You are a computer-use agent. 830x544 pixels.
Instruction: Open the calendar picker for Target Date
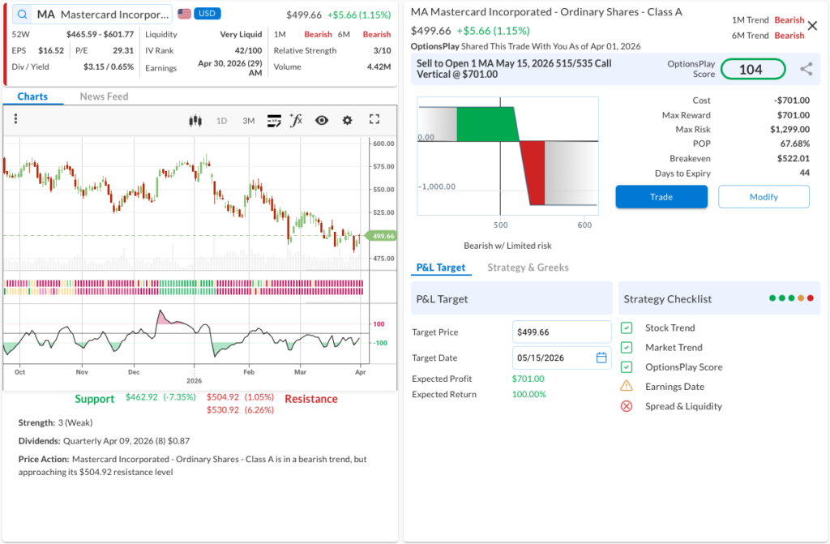click(x=601, y=358)
